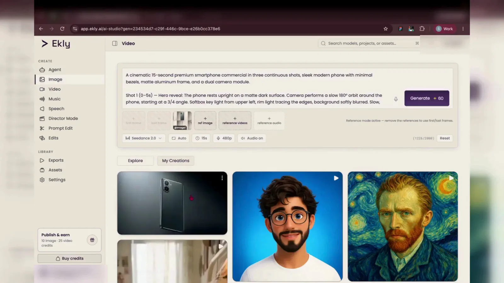The image size is (504, 283).
Task: Click the browser forward arrow
Action: tap(52, 29)
